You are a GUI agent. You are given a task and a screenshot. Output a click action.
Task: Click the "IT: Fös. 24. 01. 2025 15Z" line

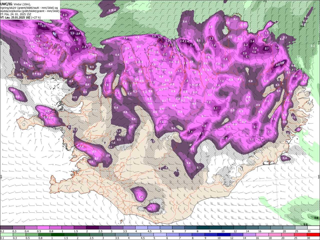(x=15, y=14)
